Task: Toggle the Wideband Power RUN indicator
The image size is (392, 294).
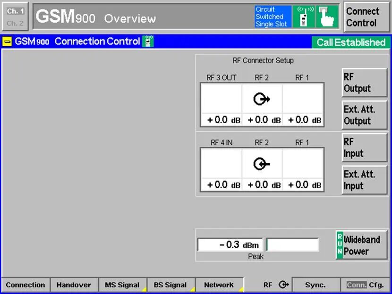Action: coord(340,245)
